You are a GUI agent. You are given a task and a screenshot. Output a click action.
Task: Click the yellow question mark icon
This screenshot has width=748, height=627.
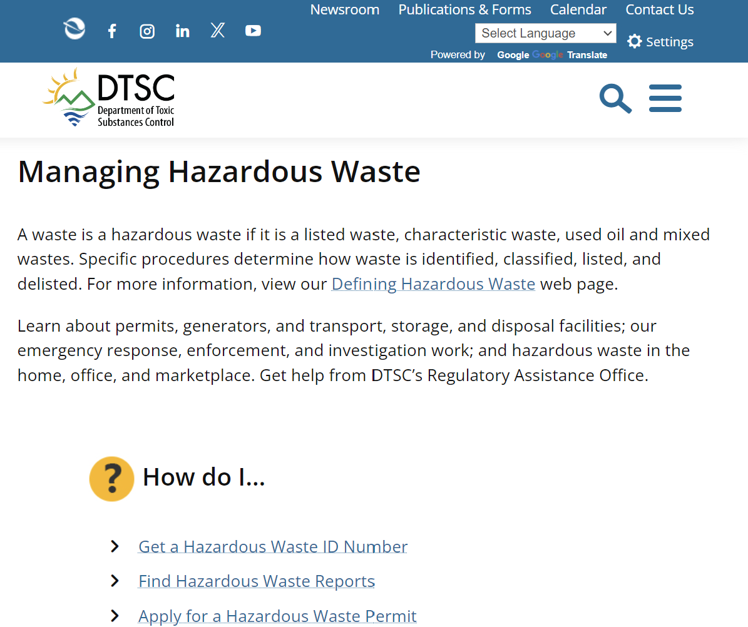coord(112,479)
